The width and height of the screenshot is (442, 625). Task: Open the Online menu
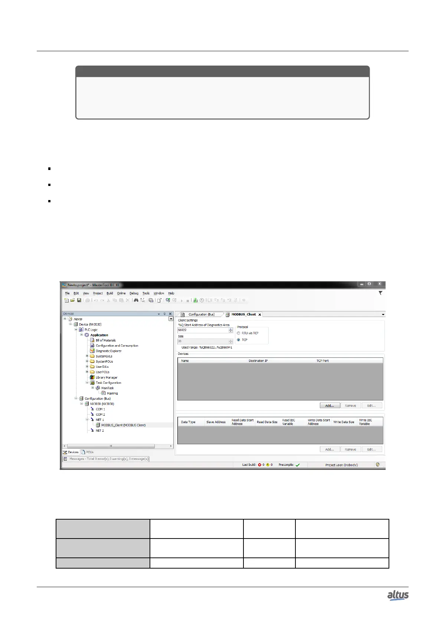point(121,293)
